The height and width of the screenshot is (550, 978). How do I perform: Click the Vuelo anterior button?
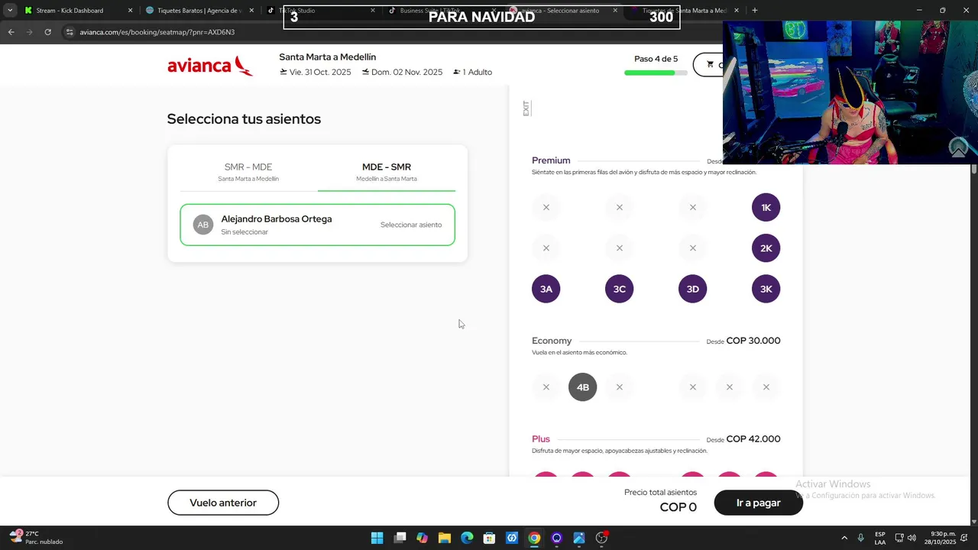(223, 503)
